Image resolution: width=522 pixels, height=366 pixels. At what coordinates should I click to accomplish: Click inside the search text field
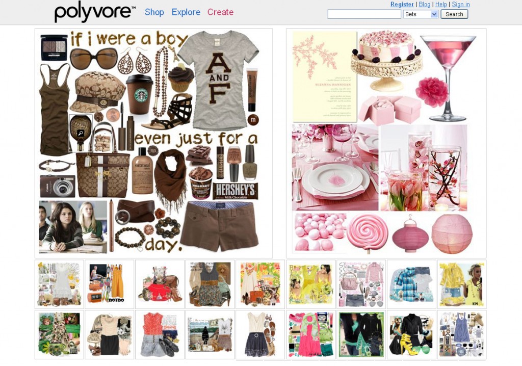(x=364, y=14)
